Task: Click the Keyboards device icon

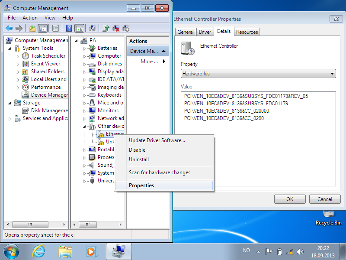Action: click(x=92, y=95)
